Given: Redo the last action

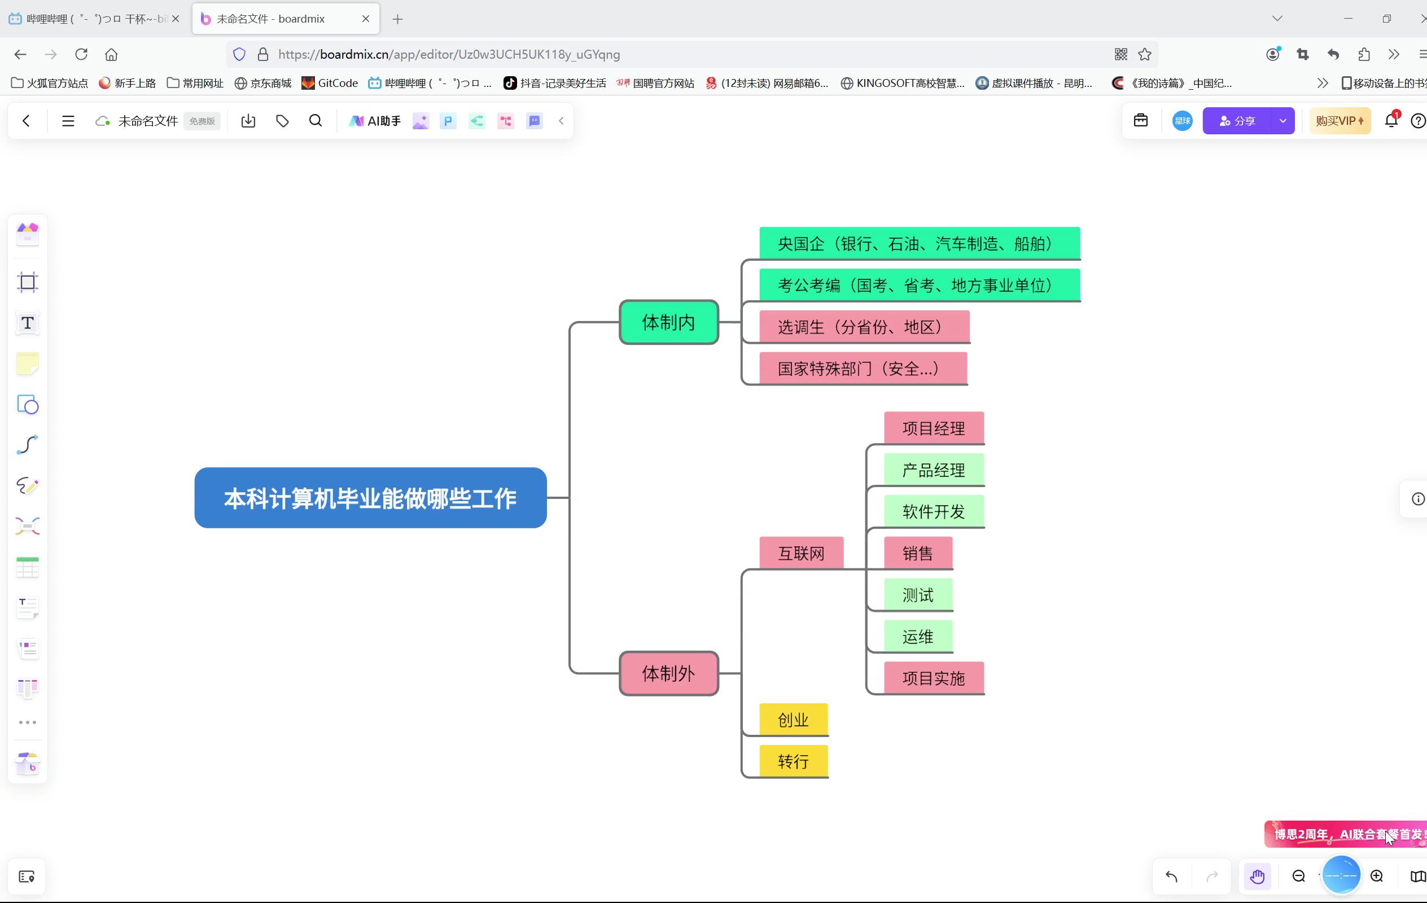Looking at the screenshot, I should [x=1212, y=876].
